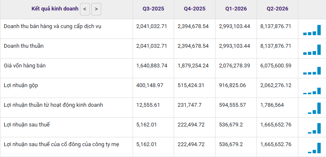Viewport: 326px width, 157px height.
Task: Click the Lợi nhuận gộp row label
Action: pos(21,85)
